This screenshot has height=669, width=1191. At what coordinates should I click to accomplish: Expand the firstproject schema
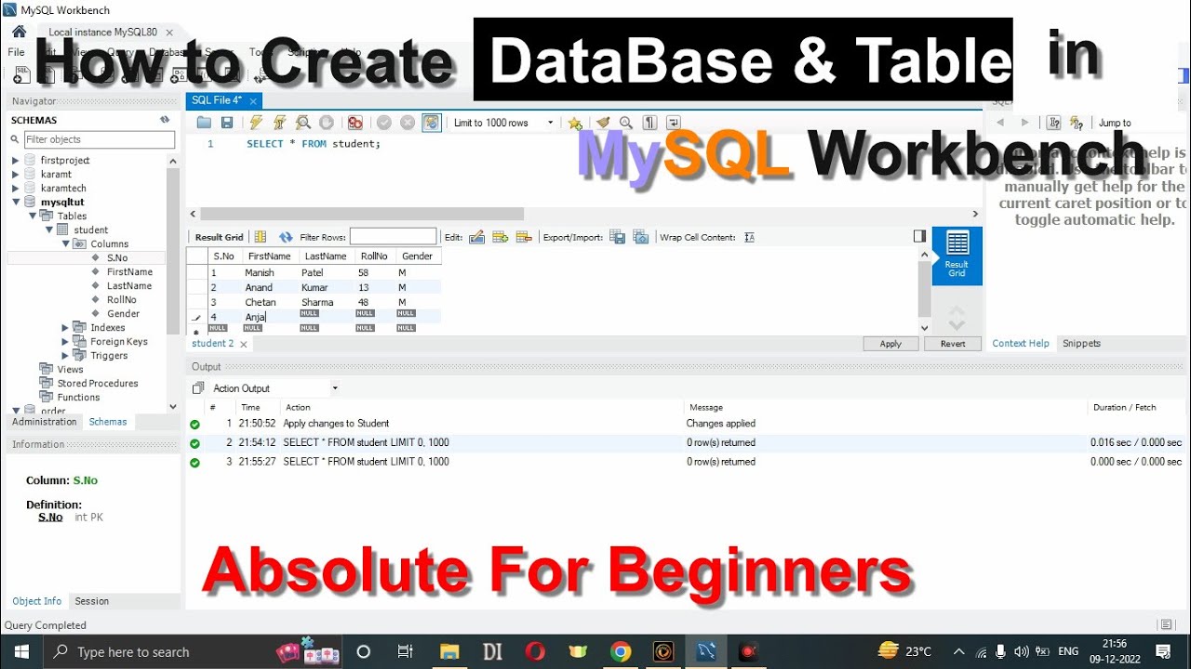[15, 160]
